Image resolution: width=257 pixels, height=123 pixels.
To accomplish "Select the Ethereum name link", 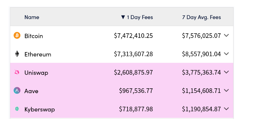I will click(x=38, y=54).
